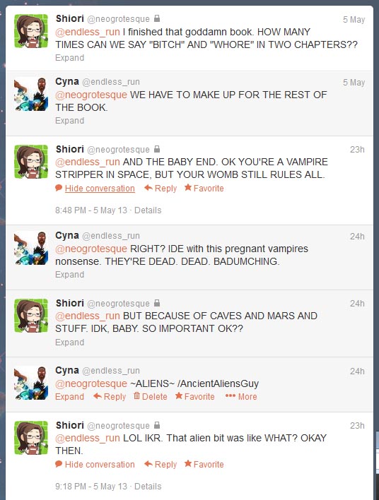Open Details for the 8:48 PM tweet
Screen dimensions: 379x500
[x=148, y=210]
